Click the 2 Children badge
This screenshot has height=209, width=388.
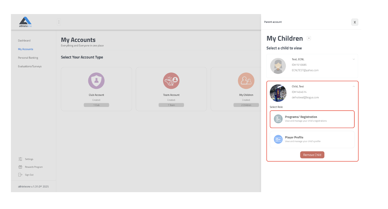pyautogui.click(x=246, y=105)
